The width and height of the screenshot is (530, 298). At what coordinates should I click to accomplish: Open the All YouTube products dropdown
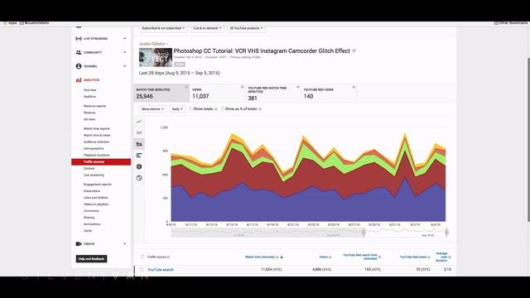click(x=246, y=28)
